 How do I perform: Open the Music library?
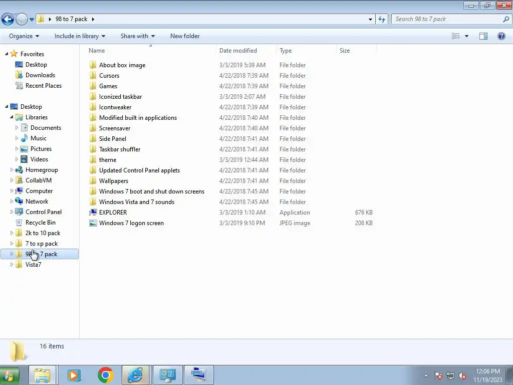[x=38, y=138]
